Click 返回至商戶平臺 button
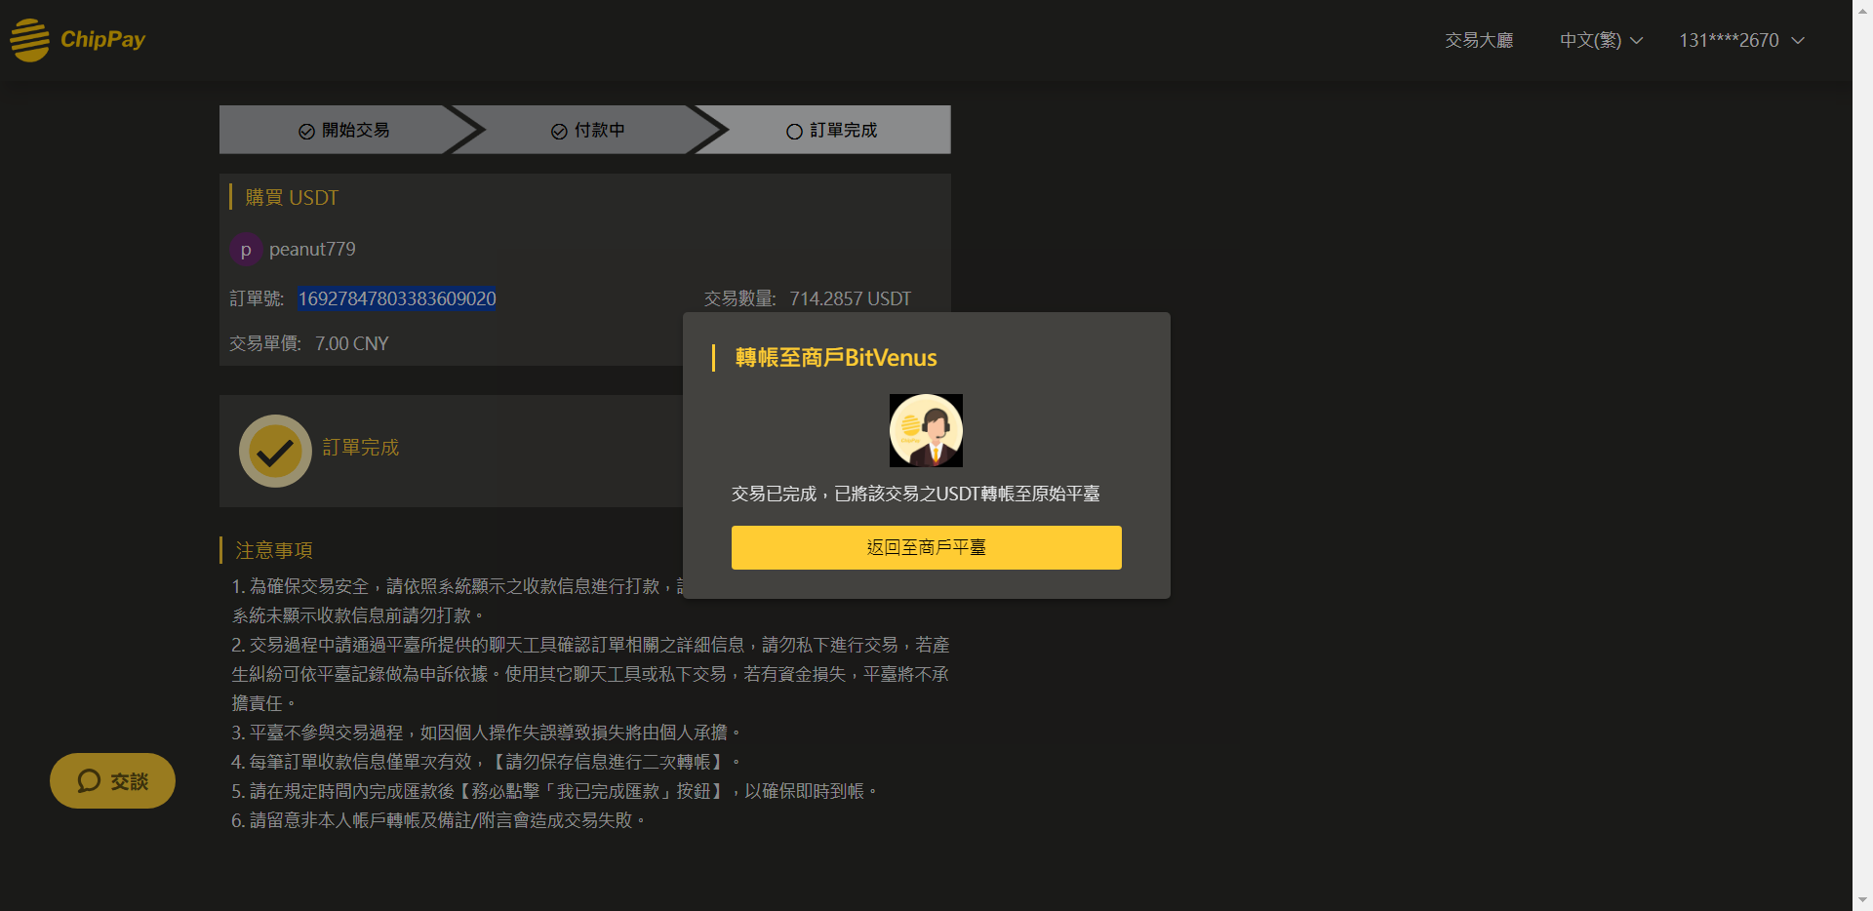Viewport: 1873px width, 911px height. pos(927,547)
